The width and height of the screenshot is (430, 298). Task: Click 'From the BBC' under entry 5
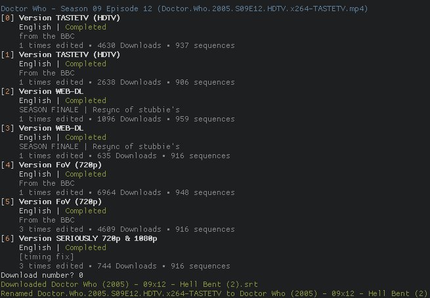pyautogui.click(x=47, y=220)
